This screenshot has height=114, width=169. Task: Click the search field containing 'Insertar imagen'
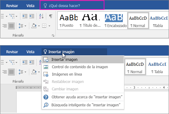74,52
